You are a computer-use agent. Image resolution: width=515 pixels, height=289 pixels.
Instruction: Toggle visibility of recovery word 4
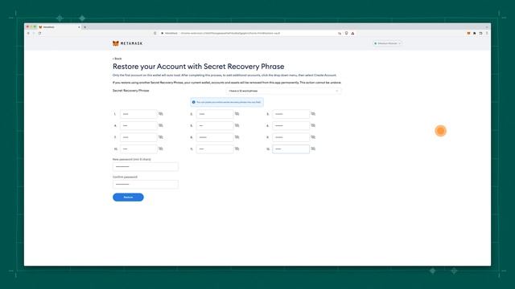(x=161, y=125)
